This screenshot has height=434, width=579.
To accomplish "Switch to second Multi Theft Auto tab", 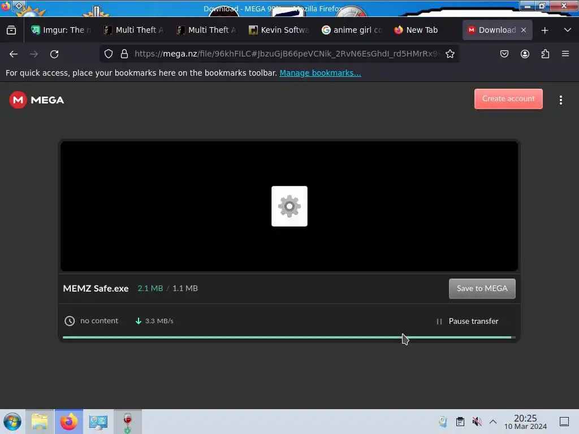I will [x=207, y=30].
